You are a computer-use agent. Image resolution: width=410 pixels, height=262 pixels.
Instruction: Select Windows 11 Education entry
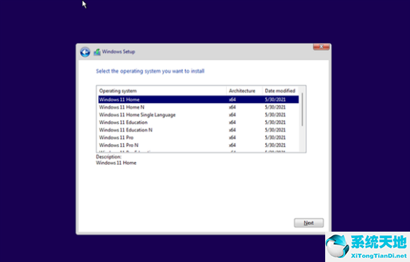pos(199,122)
